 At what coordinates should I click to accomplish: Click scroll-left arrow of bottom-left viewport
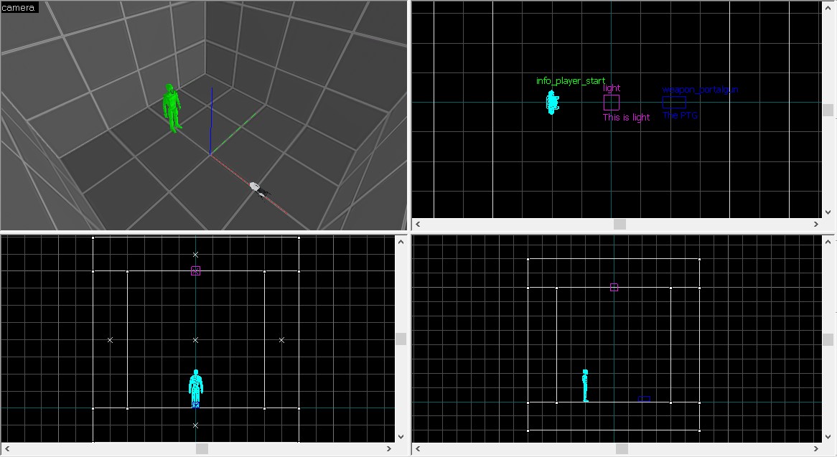coord(6,449)
